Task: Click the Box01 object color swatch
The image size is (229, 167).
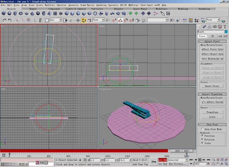Action: tap(226, 32)
